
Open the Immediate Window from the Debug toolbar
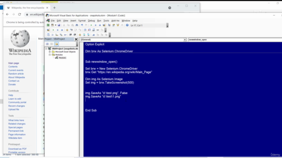(89, 30)
